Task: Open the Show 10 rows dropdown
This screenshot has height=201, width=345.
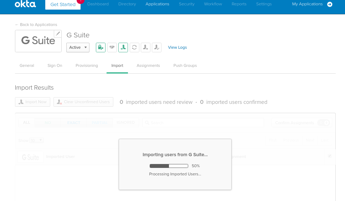Action: tap(36, 141)
